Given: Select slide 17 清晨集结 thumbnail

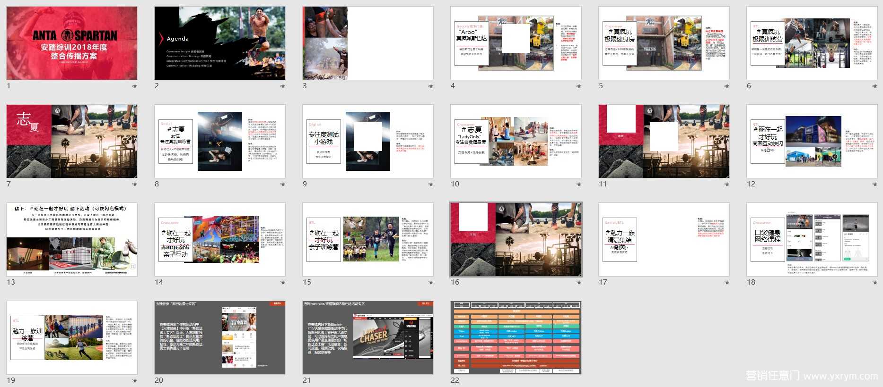Looking at the screenshot, I should pos(664,239).
